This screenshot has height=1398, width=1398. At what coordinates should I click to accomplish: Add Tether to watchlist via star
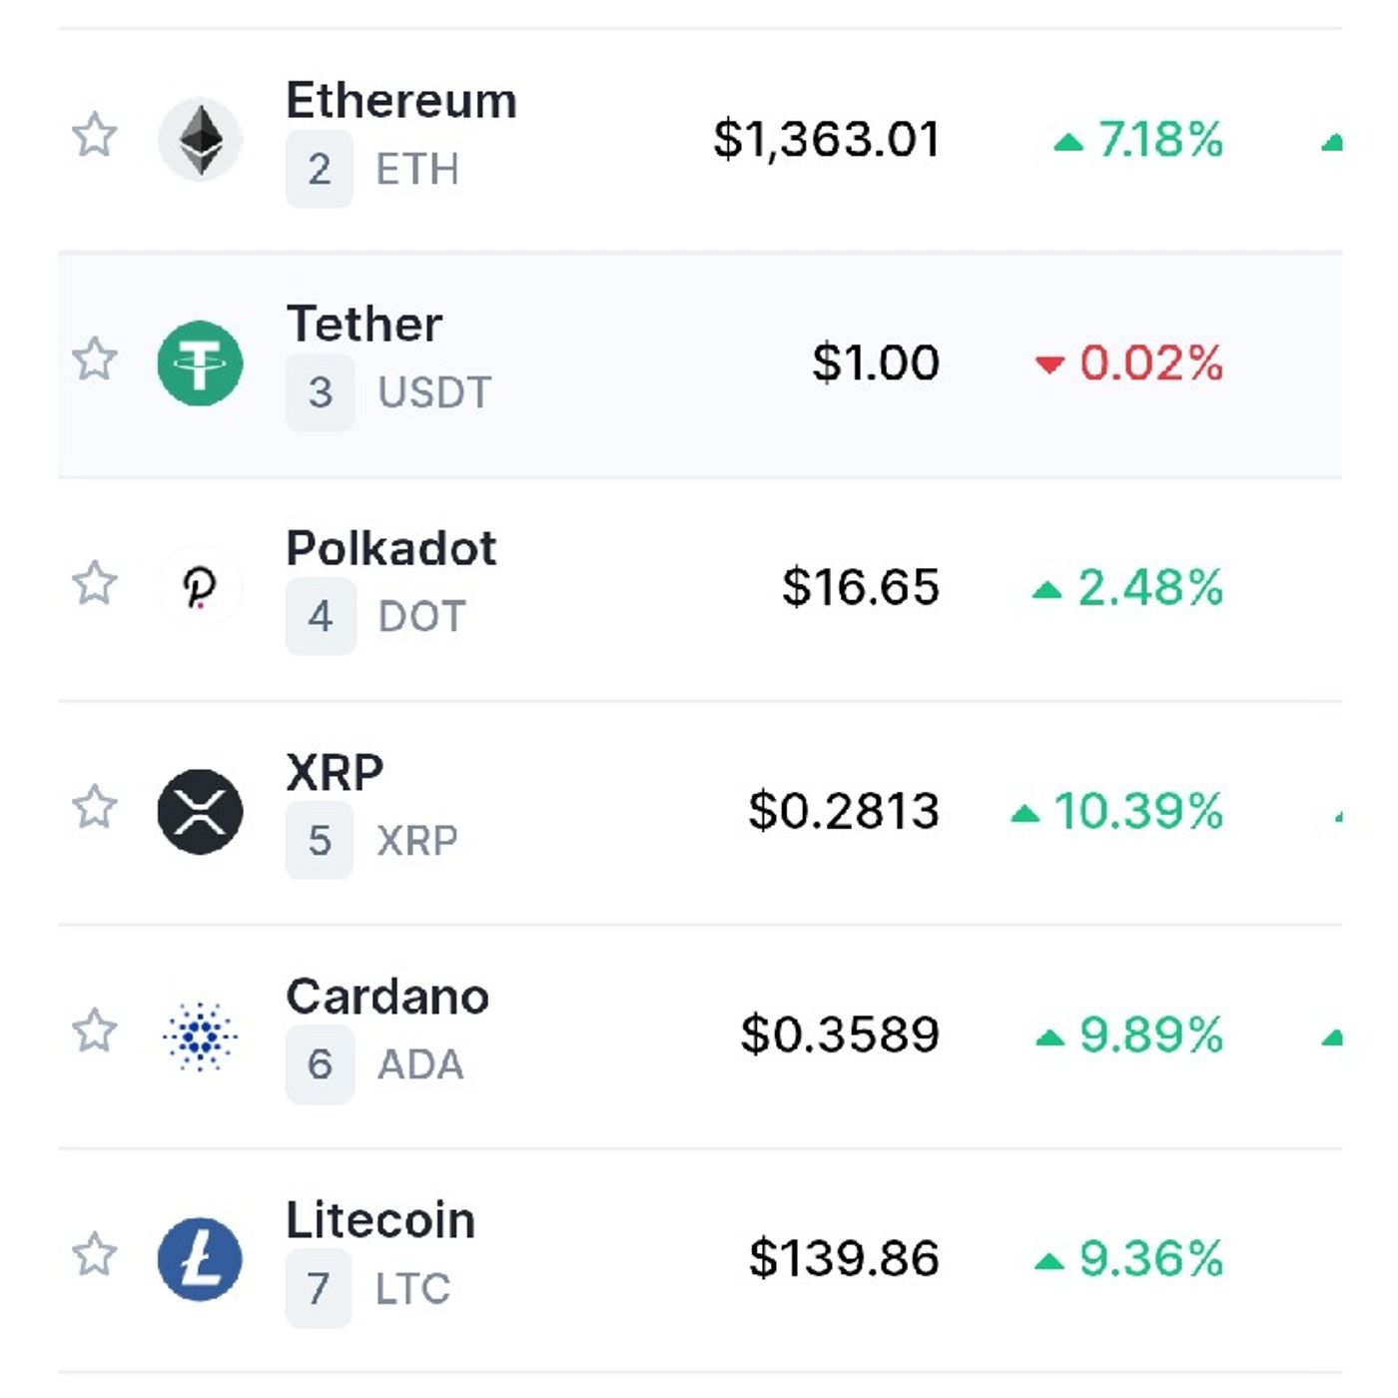click(95, 358)
